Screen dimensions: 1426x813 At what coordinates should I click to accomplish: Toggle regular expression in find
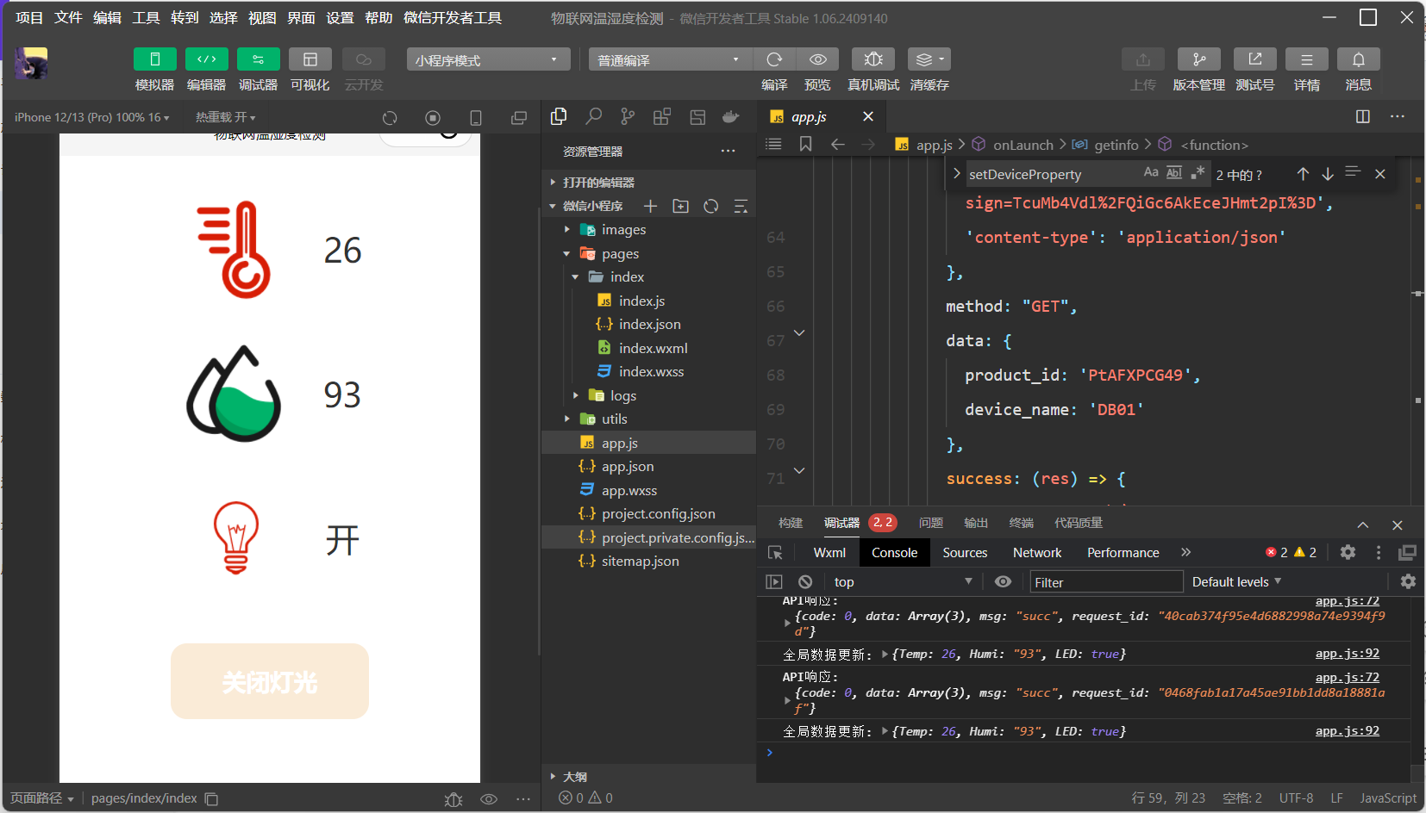tap(1198, 173)
